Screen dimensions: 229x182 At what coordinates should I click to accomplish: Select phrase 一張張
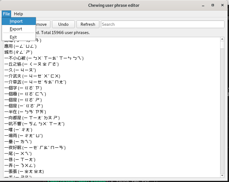tap(112, 171)
